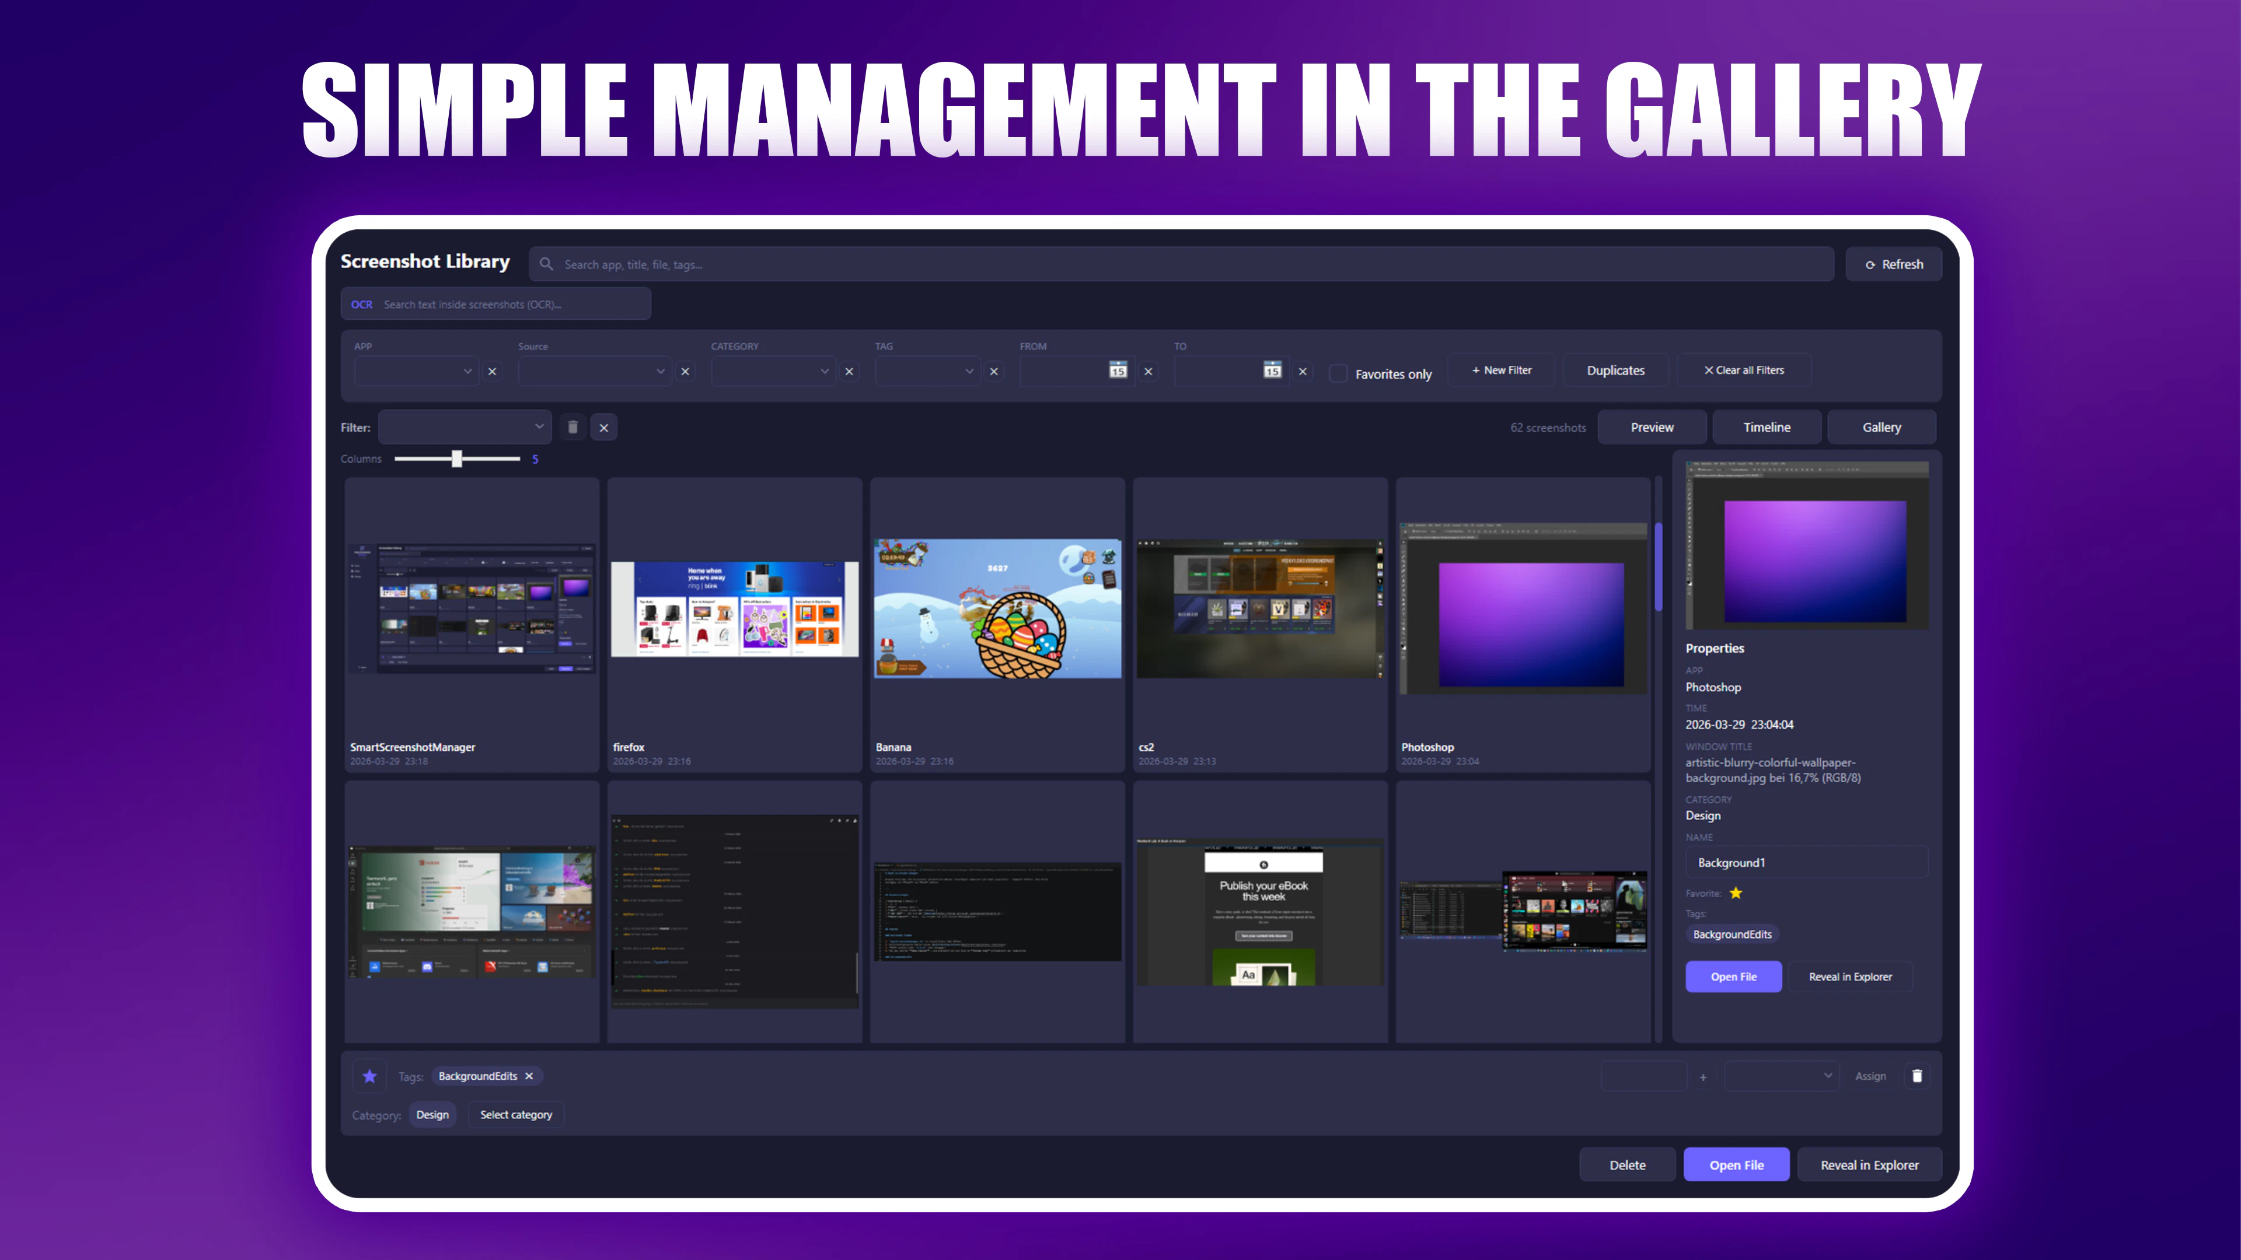Click the plus add-tag button
Image resolution: width=2241 pixels, height=1260 pixels.
tap(1702, 1076)
